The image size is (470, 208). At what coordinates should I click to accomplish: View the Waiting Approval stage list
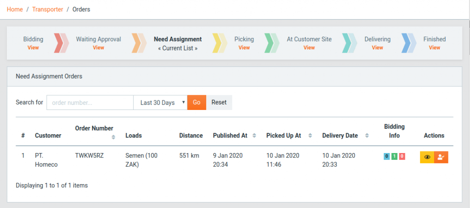pyautogui.click(x=98, y=48)
